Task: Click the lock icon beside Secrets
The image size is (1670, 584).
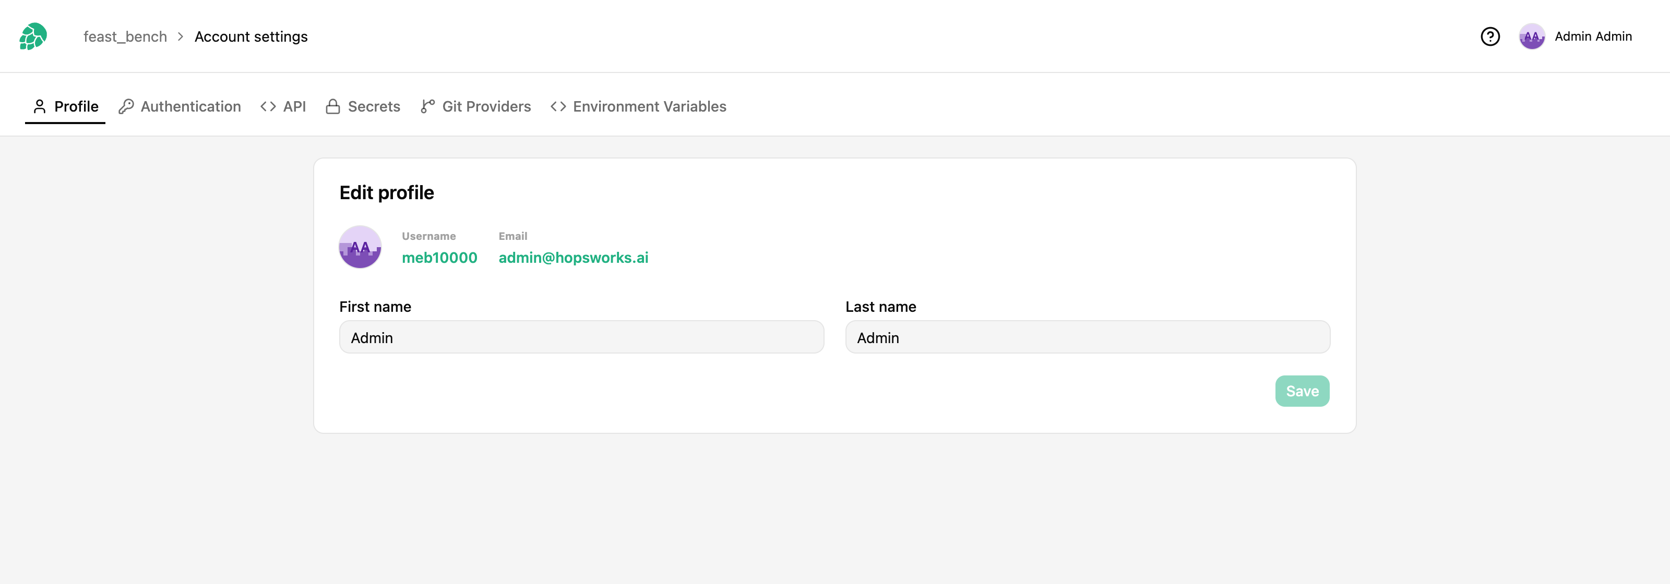Action: click(332, 106)
